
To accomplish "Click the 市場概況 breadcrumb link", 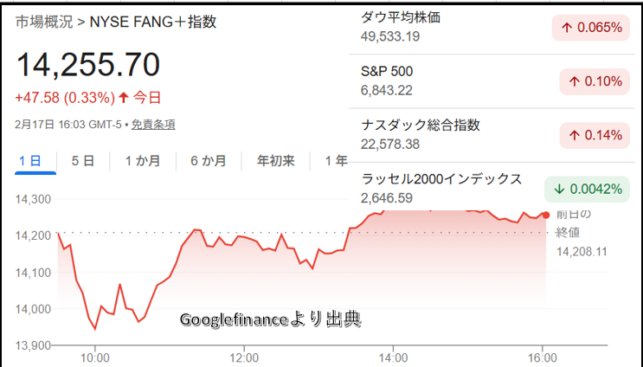I will (x=43, y=23).
